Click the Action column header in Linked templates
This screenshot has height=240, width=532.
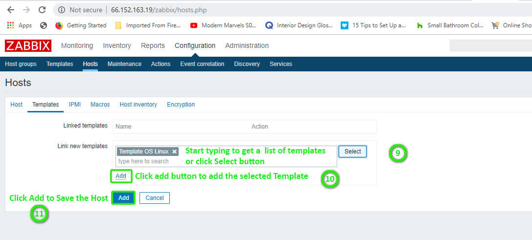pyautogui.click(x=259, y=127)
